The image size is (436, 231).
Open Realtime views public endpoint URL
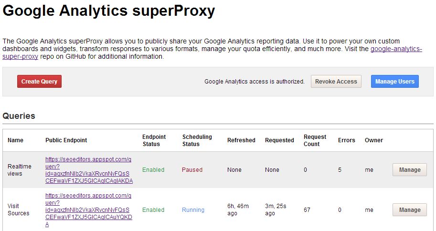(x=89, y=170)
